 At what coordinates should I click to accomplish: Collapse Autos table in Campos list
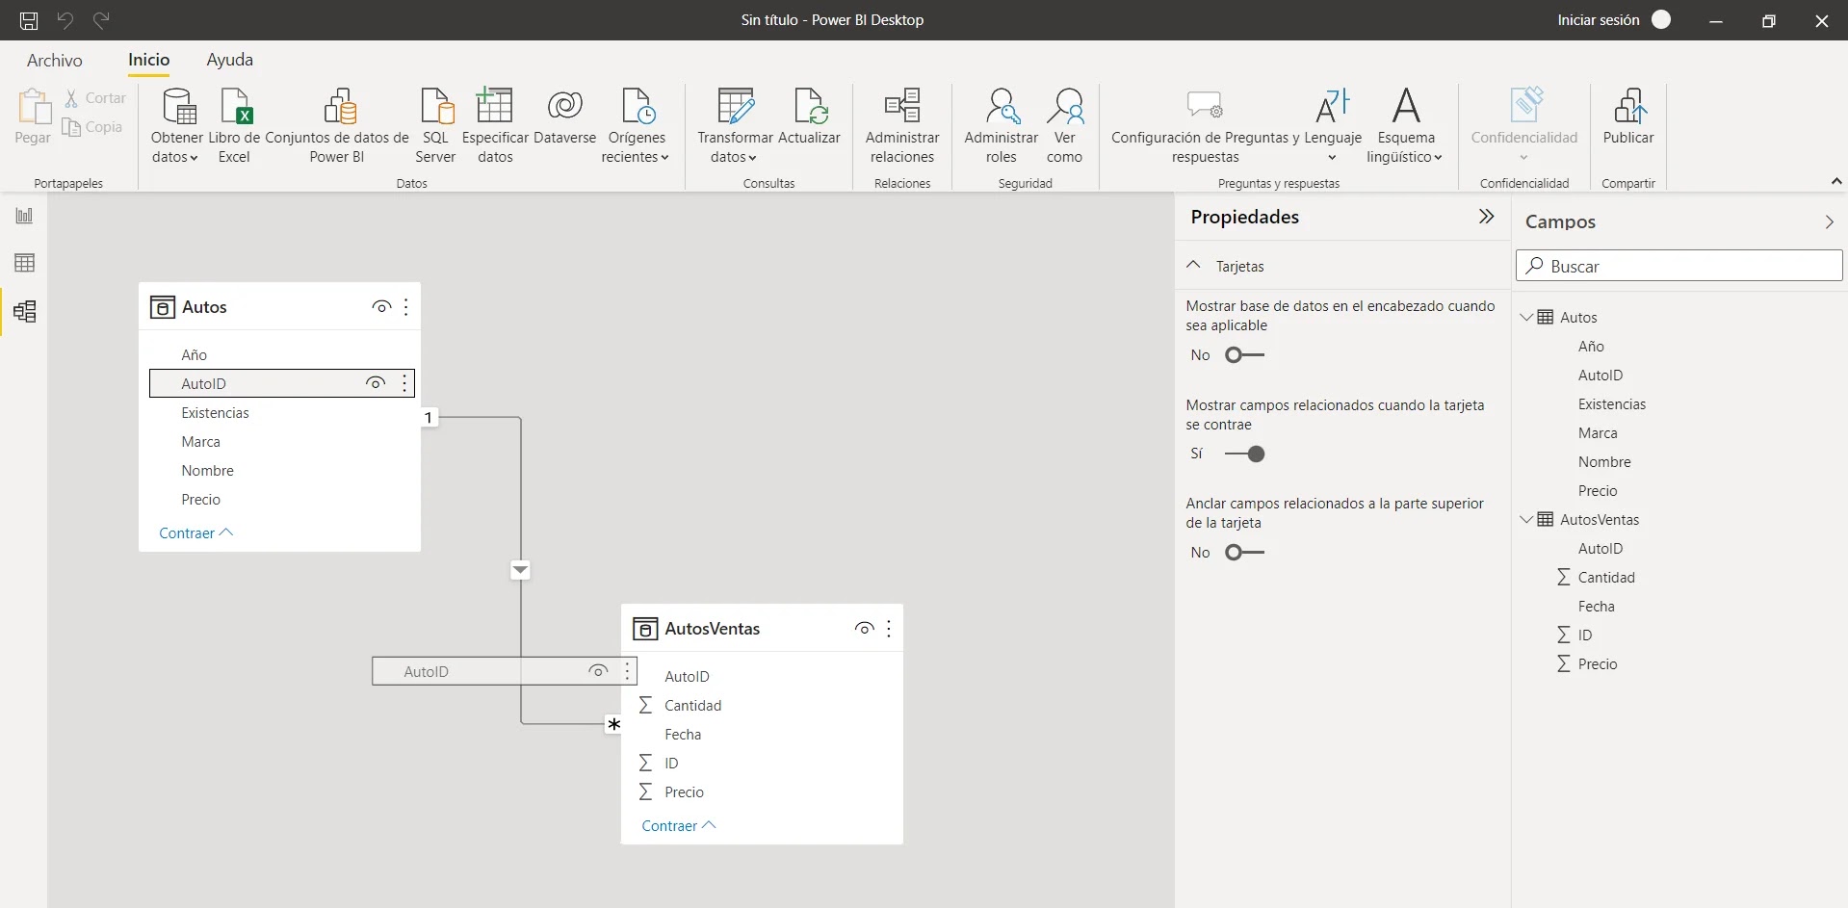pyautogui.click(x=1526, y=317)
